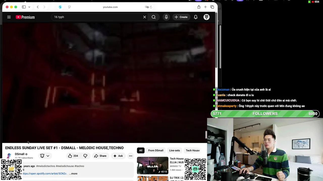Start voice search with microphone icon
Screen dimensions: 323x181
[166, 17]
